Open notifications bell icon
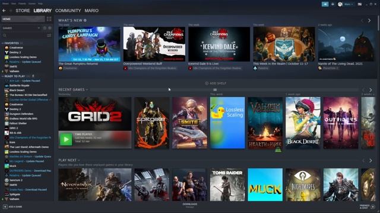The image size is (380, 213). [333, 4]
